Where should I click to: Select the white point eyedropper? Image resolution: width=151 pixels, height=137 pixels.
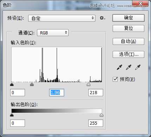[x=138, y=67]
